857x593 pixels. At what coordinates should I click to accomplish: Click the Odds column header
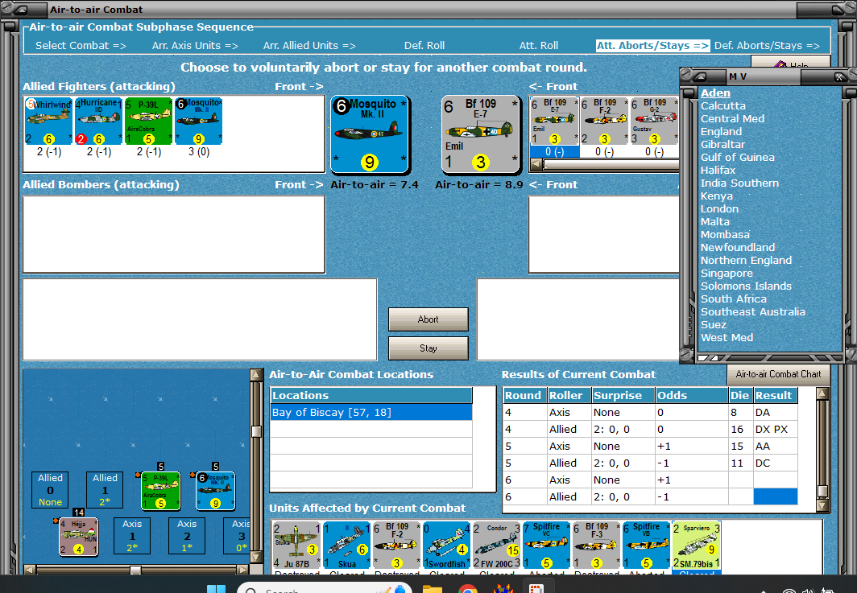click(x=691, y=395)
